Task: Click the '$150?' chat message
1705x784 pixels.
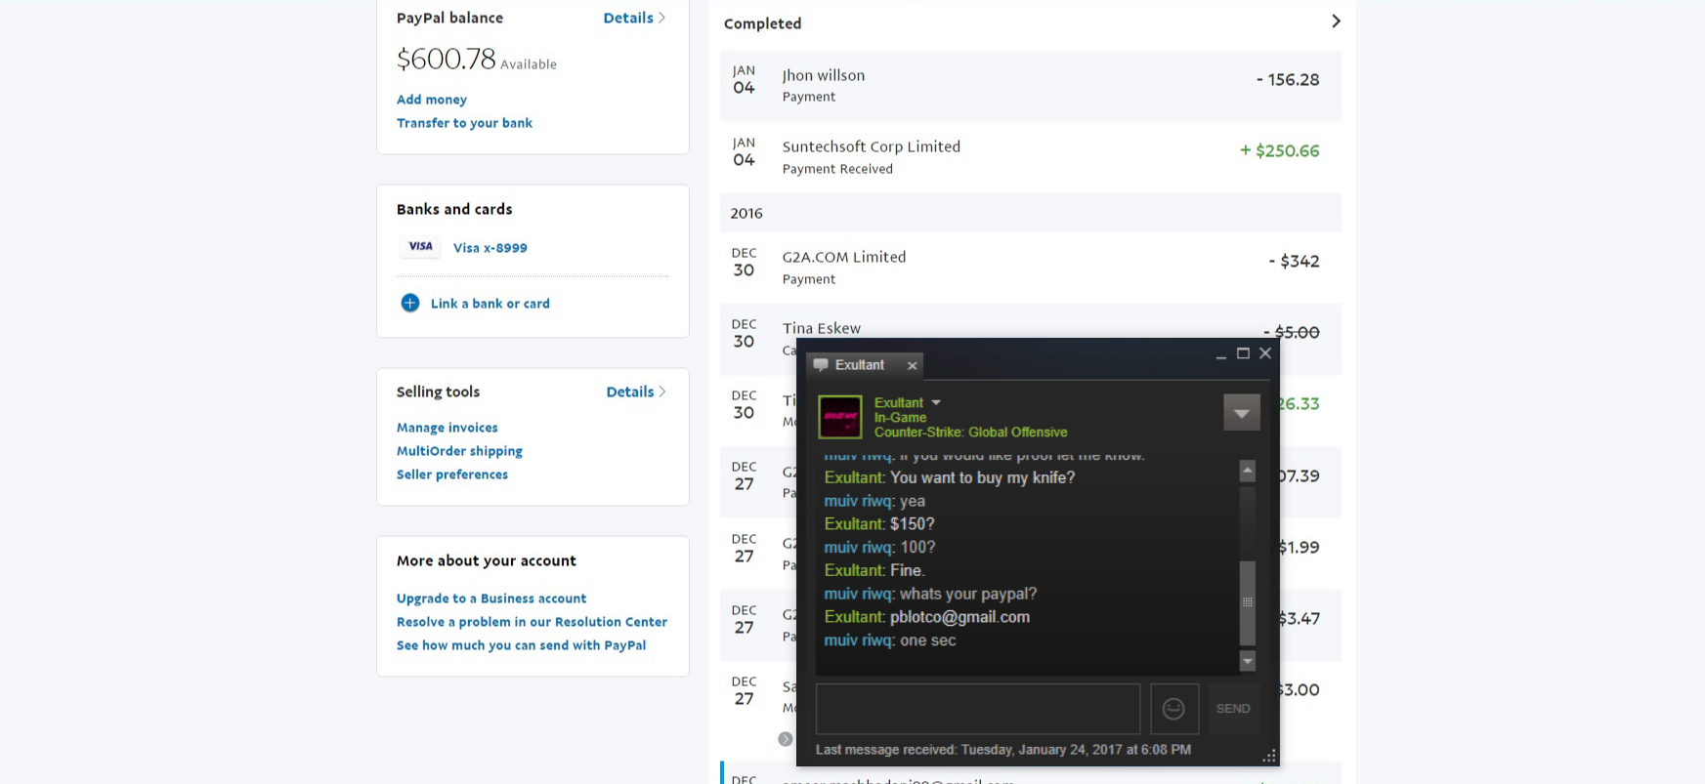Action: point(913,524)
